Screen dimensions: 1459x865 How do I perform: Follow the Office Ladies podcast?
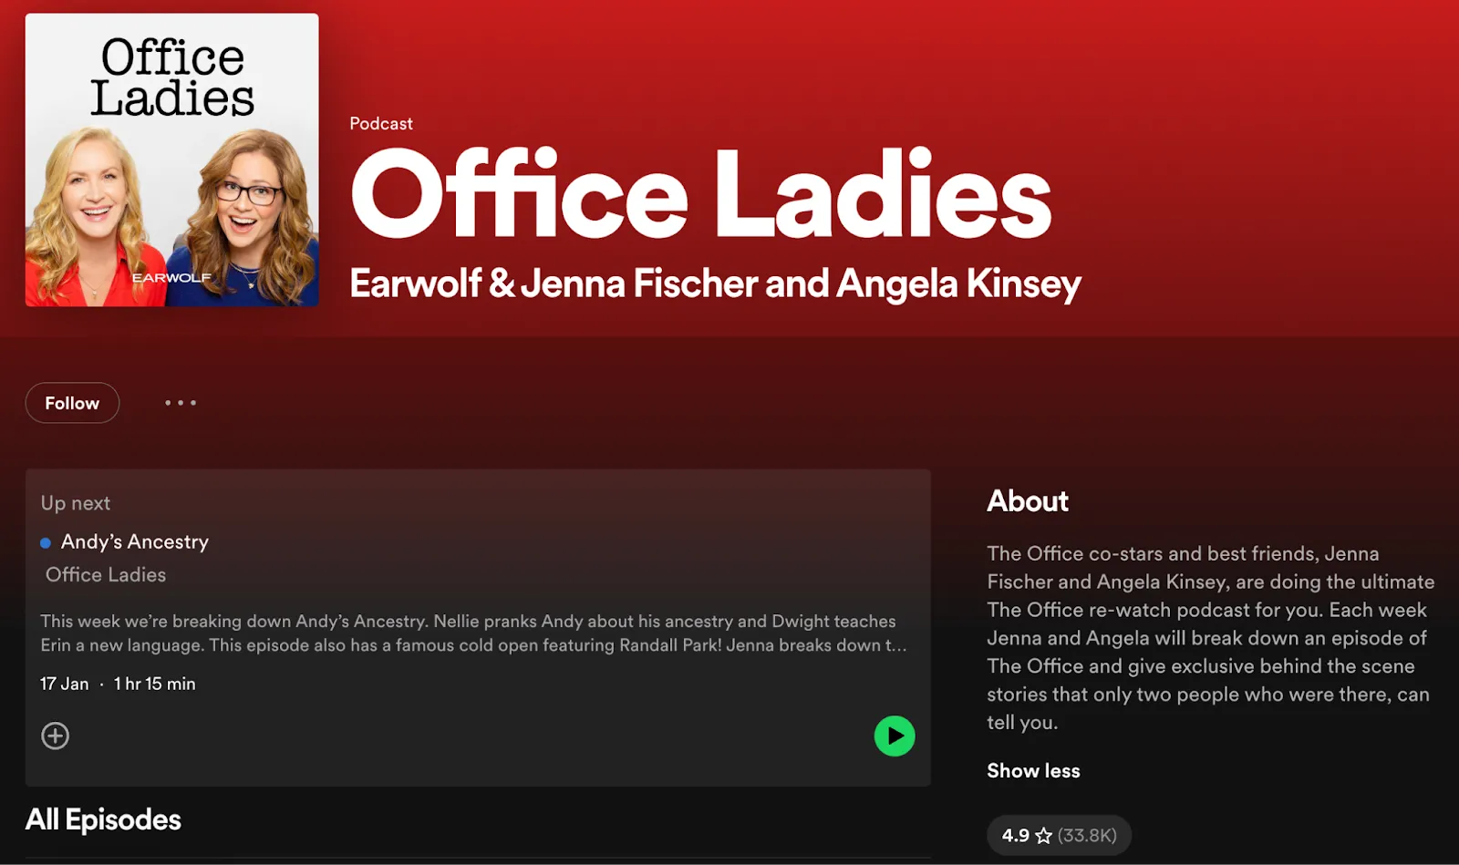click(x=72, y=403)
